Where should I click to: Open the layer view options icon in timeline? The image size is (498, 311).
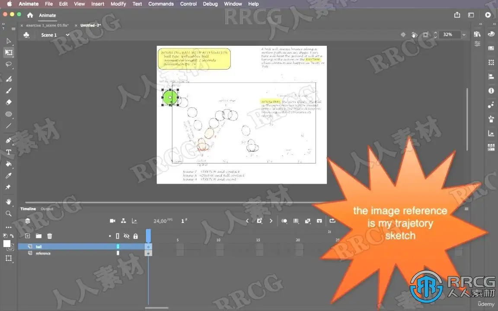[28, 221]
